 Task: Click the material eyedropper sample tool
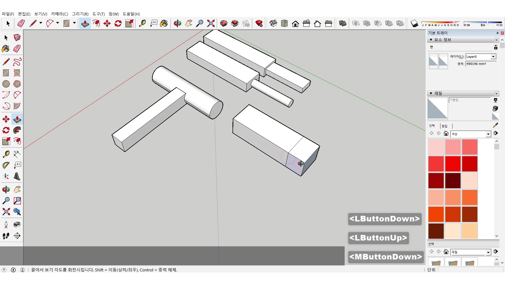495,125
